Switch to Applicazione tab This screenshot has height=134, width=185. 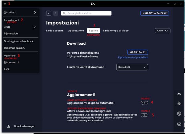[76, 31]
